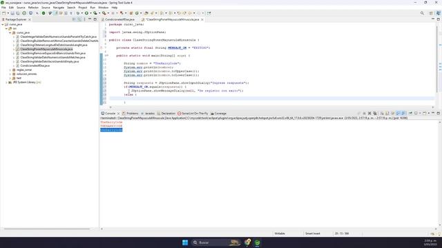The image size is (442, 248).
Task: Switch to the Problems tab
Action: 131,113
